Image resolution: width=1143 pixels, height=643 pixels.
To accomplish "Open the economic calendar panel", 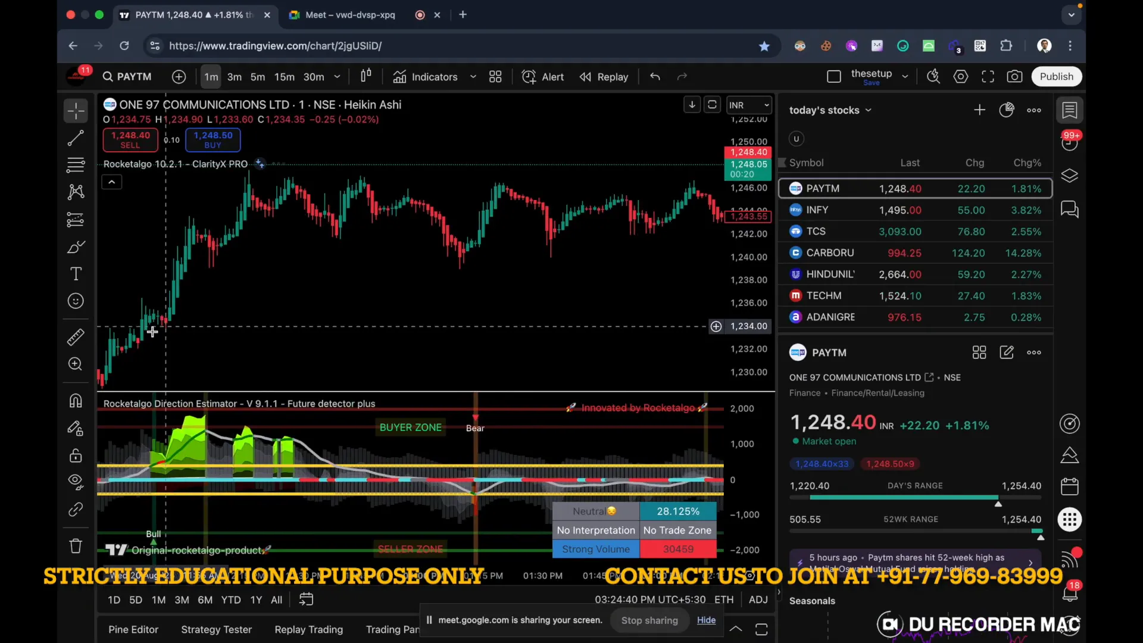I will tap(1070, 486).
